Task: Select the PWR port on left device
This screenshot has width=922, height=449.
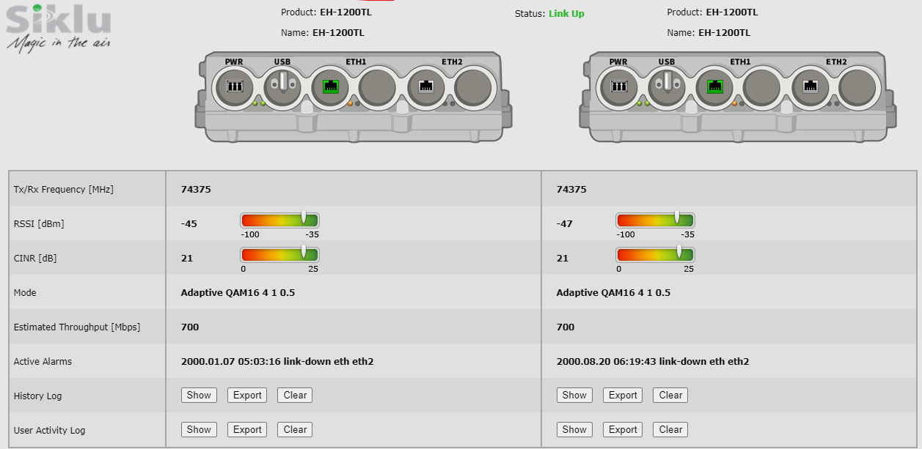Action: (234, 86)
